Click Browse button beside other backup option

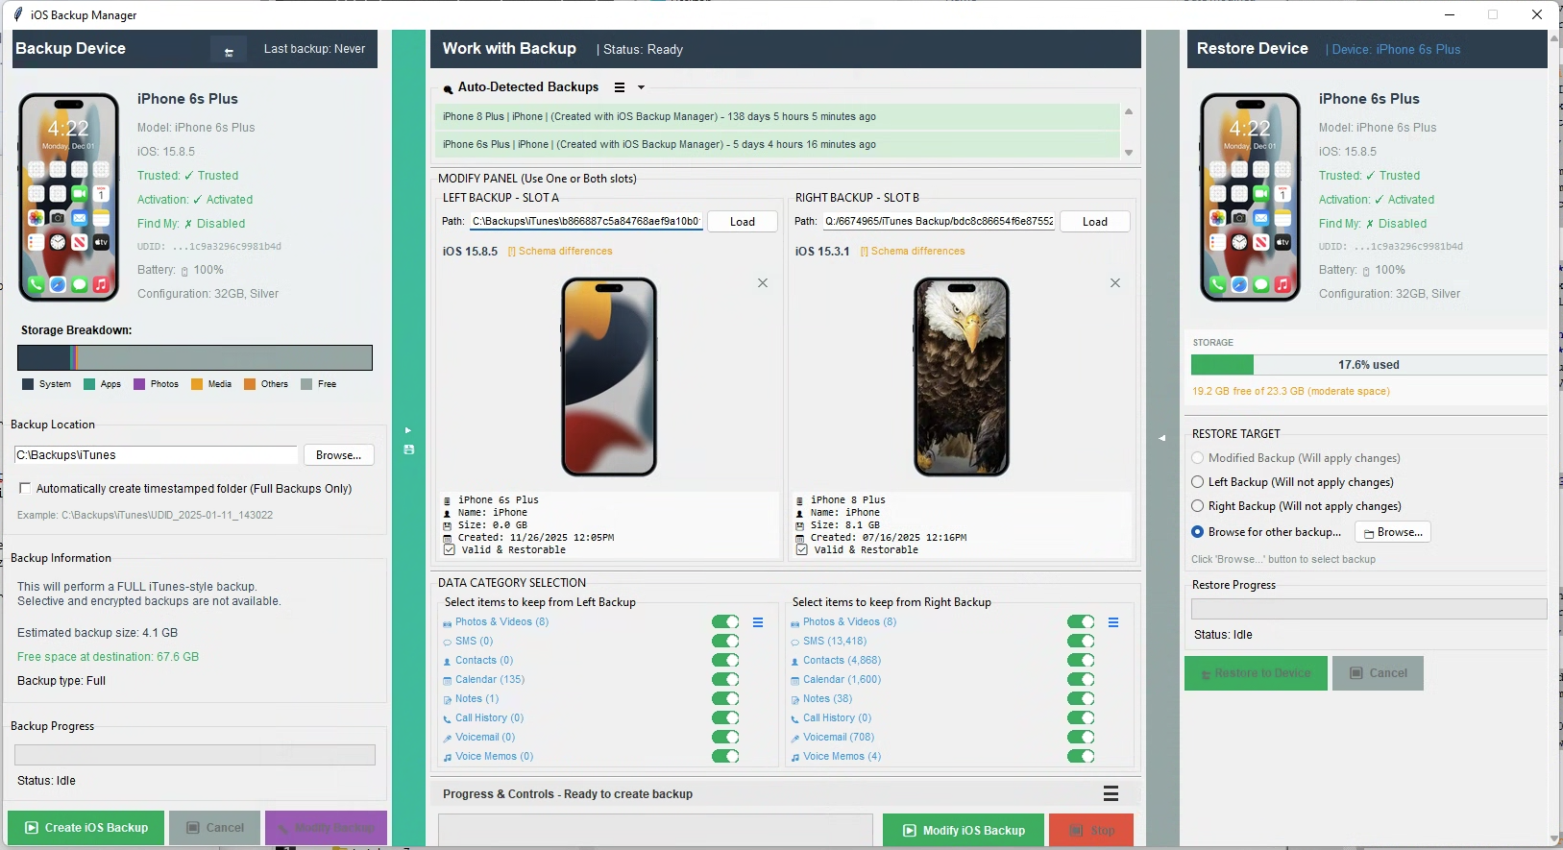pyautogui.click(x=1393, y=532)
